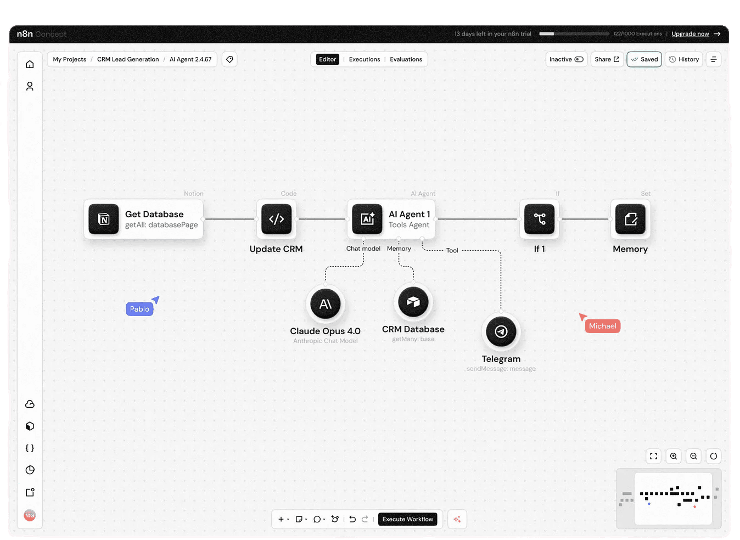Click the fit-to-view canvas icon
Viewport: 740px width, 540px height.
click(x=653, y=456)
